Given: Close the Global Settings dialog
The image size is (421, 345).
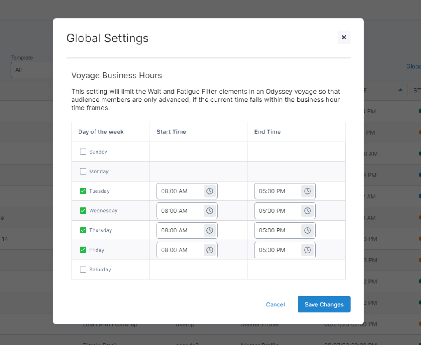Looking at the screenshot, I should (344, 37).
